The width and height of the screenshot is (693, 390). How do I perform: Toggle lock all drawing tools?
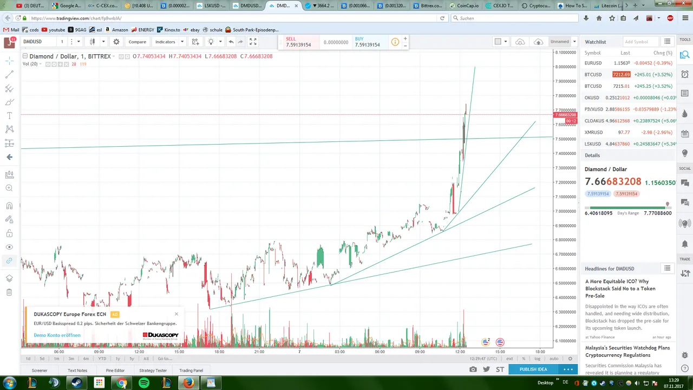point(9,233)
